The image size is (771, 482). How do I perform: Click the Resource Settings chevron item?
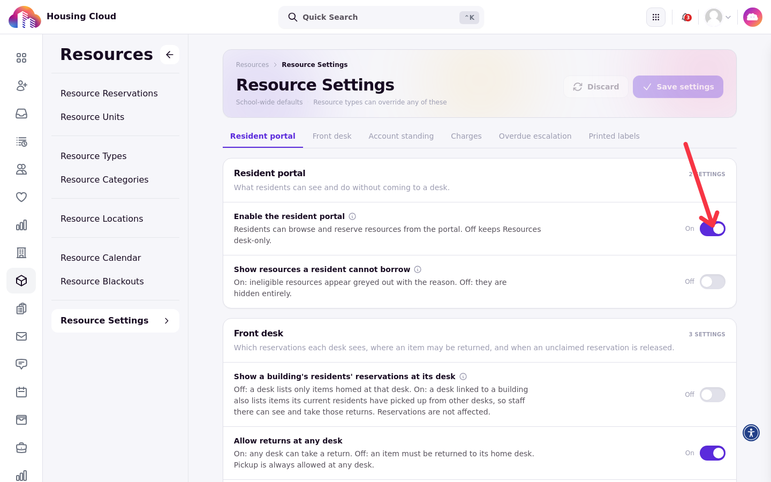115,321
